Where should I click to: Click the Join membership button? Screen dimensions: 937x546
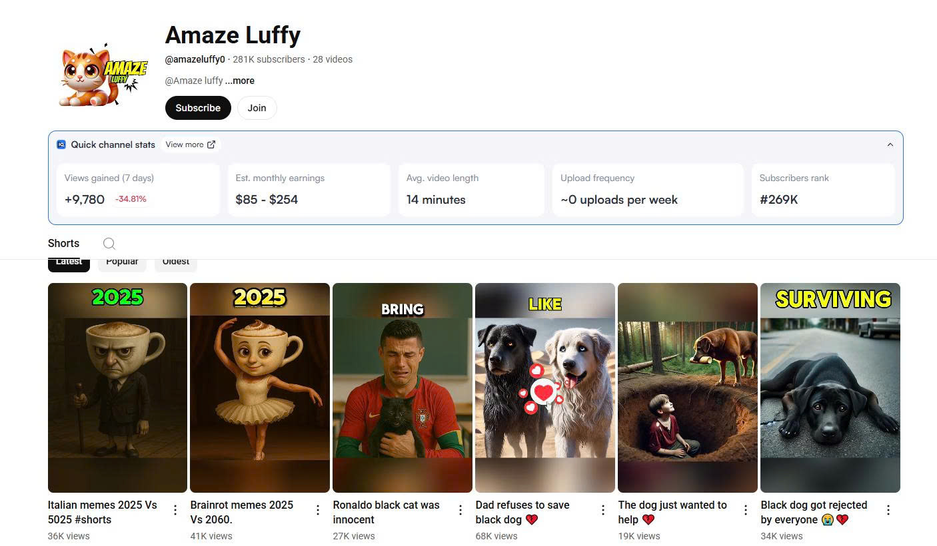pyautogui.click(x=257, y=108)
